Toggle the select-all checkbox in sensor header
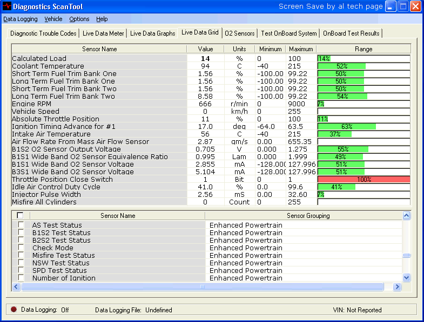 [x=21, y=216]
